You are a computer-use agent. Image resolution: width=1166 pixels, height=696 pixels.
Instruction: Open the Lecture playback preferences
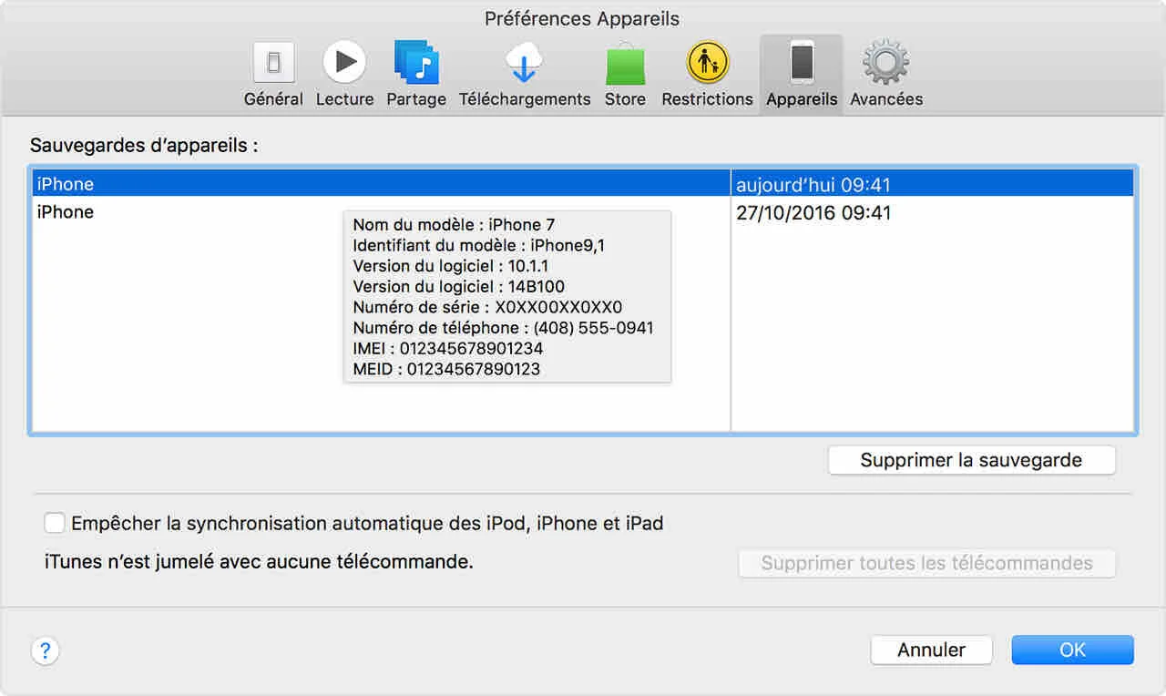(x=344, y=75)
